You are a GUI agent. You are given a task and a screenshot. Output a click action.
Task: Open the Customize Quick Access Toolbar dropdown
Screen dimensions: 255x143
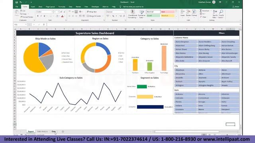coord(31,2)
